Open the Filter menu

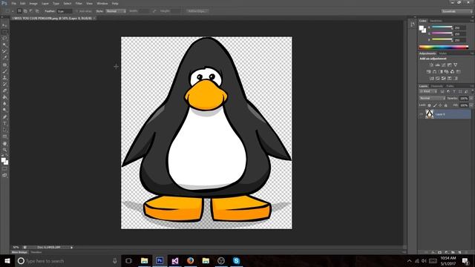79,4
